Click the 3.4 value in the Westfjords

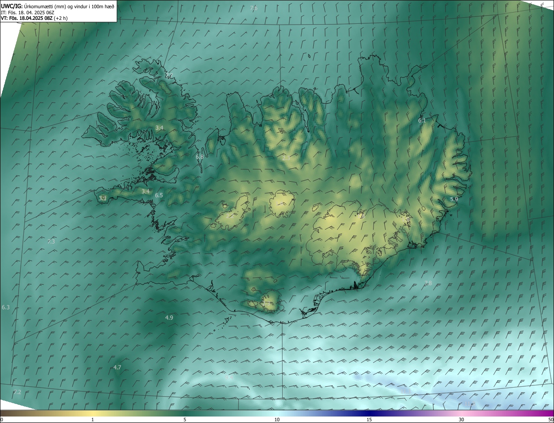point(159,128)
